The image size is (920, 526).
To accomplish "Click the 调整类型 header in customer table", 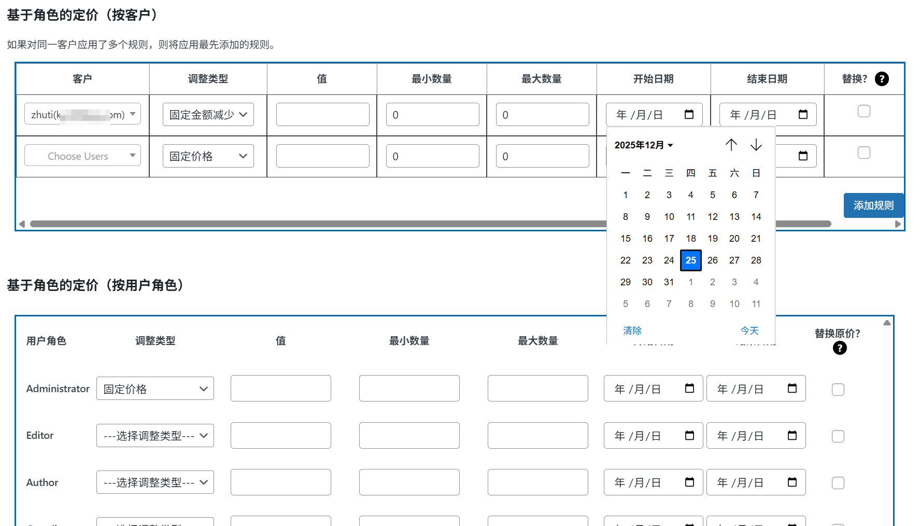I will coord(208,79).
